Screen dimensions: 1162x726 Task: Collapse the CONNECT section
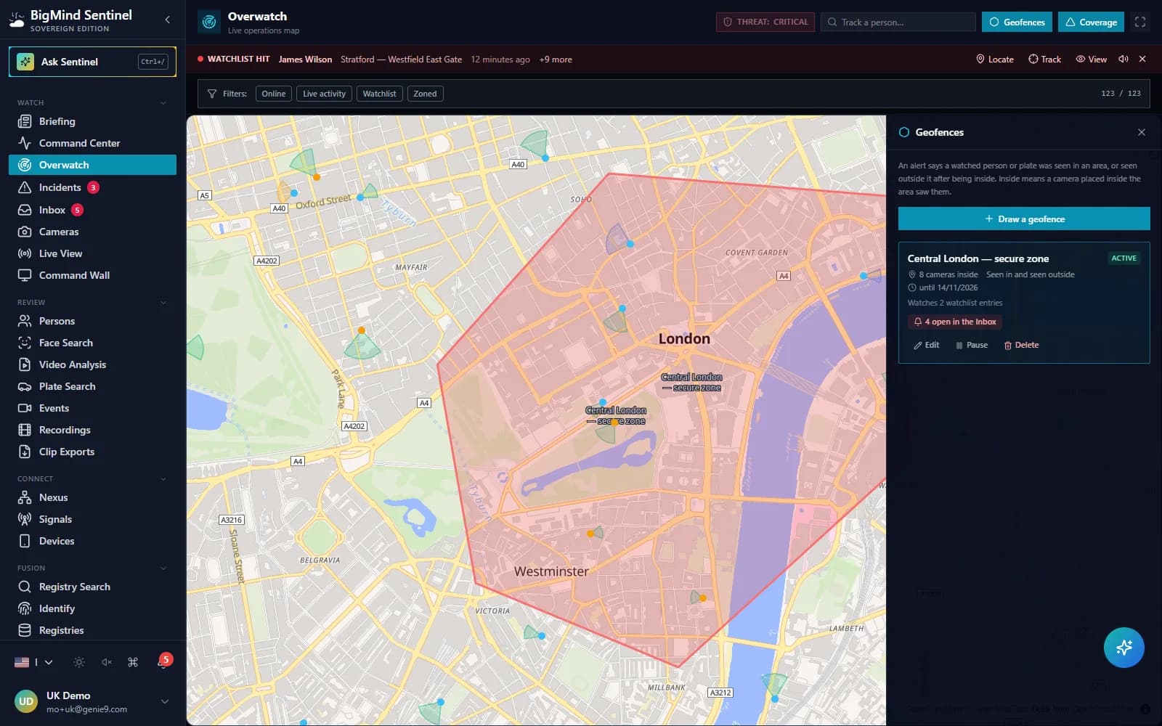click(163, 479)
